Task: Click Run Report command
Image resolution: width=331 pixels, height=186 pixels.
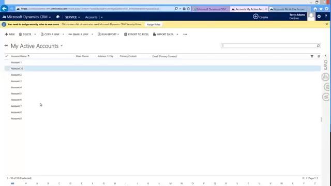Action: click(108, 34)
